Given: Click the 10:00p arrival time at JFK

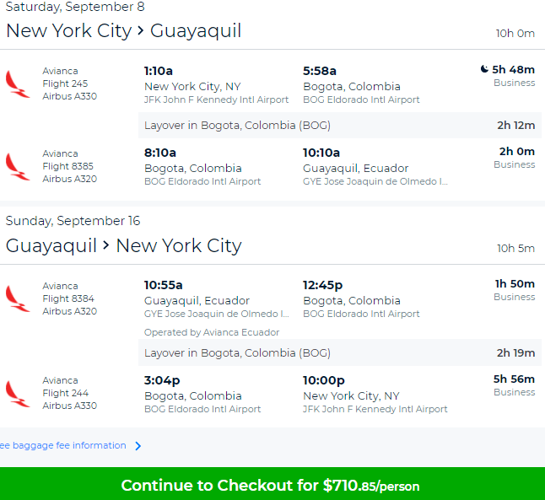Looking at the screenshot, I should (324, 380).
